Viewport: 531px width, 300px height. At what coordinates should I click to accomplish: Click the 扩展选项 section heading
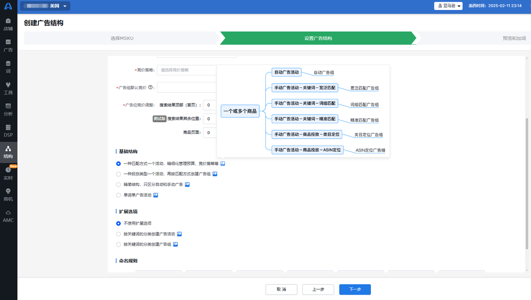(128, 211)
